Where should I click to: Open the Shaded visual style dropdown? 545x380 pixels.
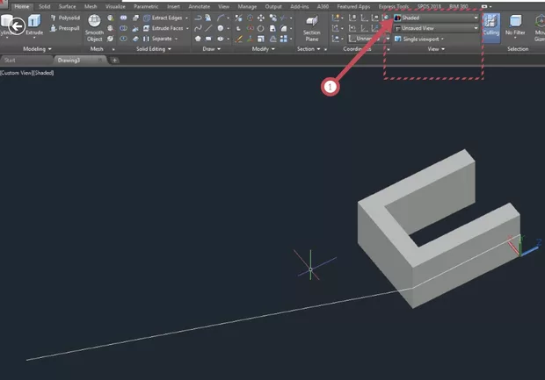(x=437, y=17)
